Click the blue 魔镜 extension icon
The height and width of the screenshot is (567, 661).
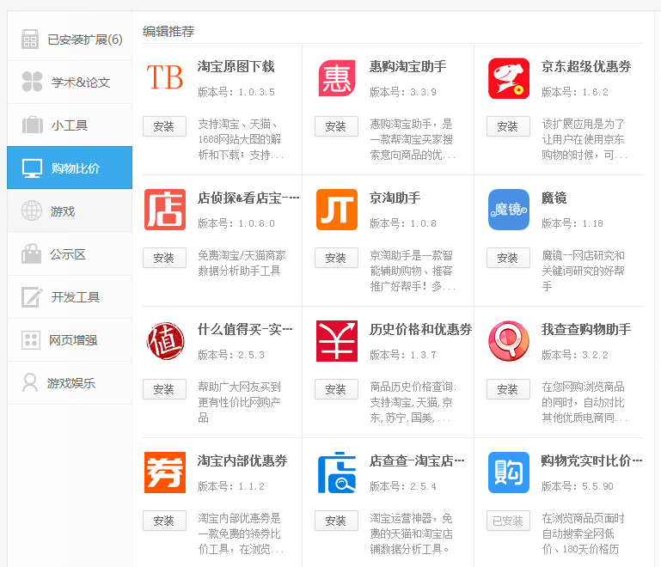509,210
